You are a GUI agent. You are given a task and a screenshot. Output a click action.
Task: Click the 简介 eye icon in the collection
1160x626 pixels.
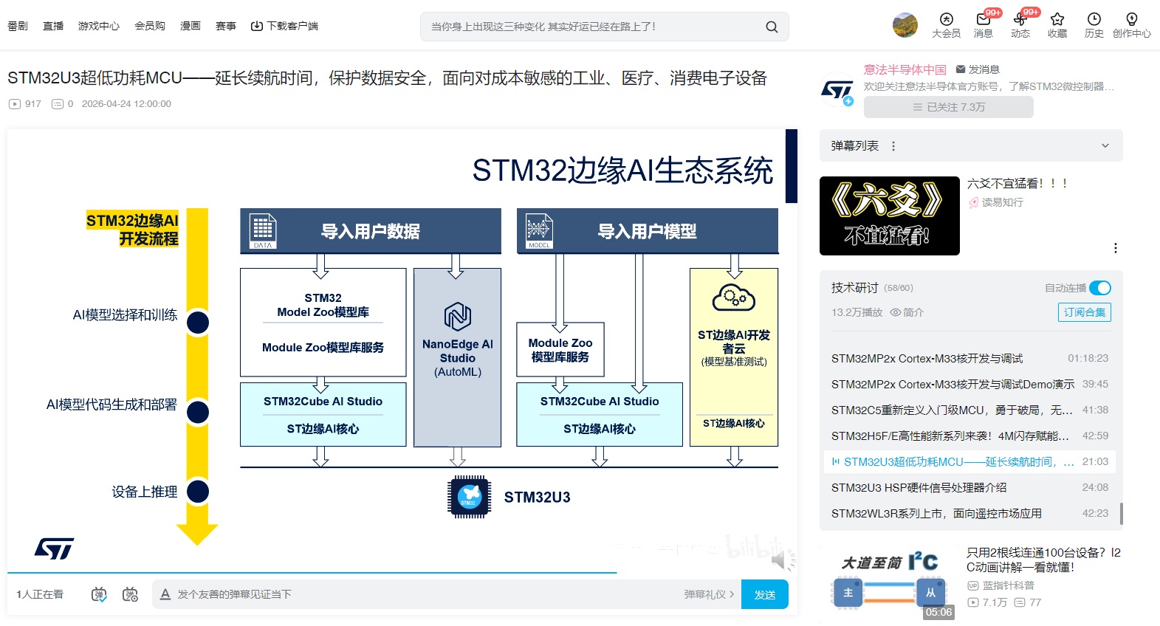pyautogui.click(x=896, y=312)
